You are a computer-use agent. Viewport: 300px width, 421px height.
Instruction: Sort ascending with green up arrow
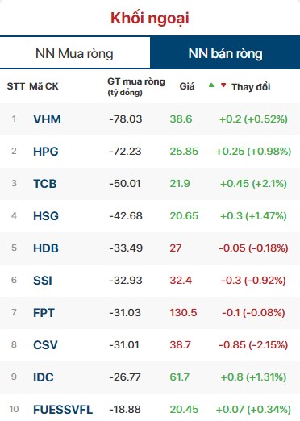tap(211, 85)
